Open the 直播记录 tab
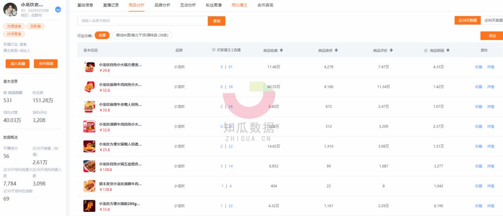503x216 pixels. (x=111, y=5)
